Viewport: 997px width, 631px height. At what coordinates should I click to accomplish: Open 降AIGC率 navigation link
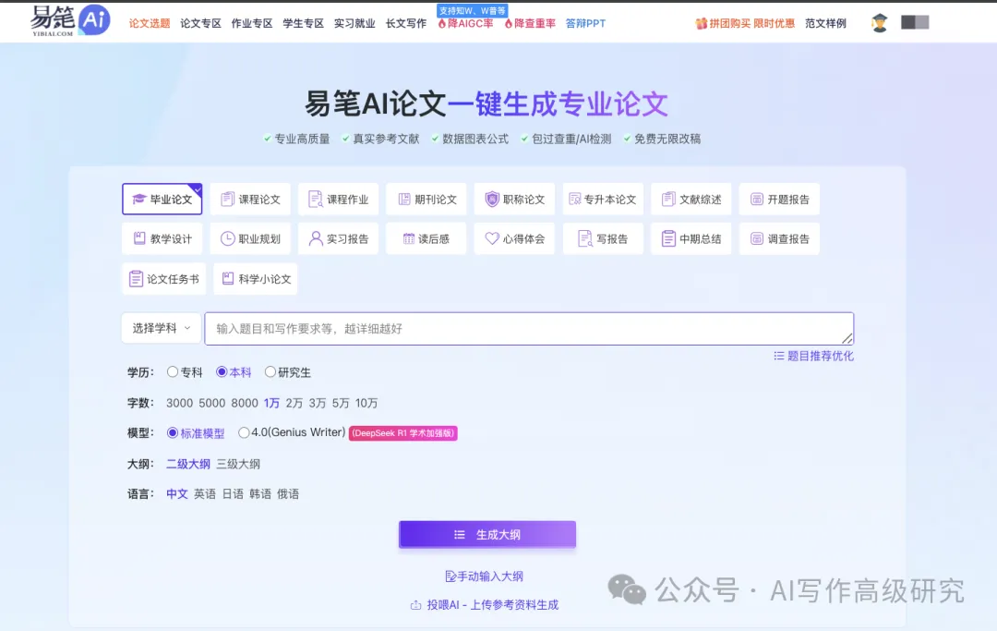[465, 23]
